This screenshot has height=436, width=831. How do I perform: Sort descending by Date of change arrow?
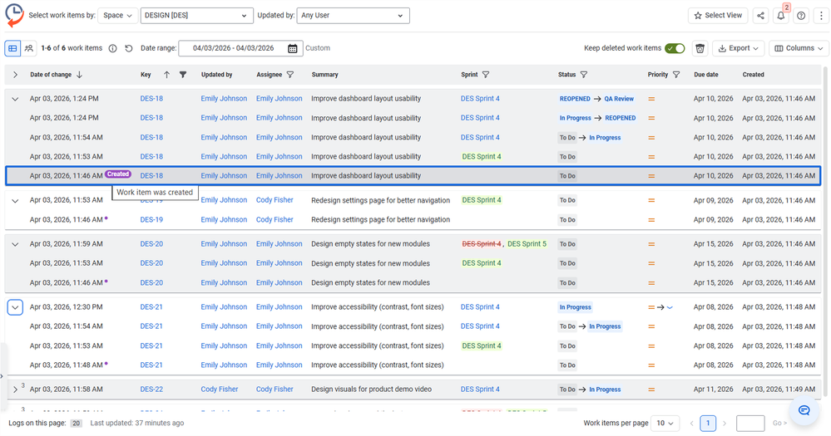click(80, 75)
